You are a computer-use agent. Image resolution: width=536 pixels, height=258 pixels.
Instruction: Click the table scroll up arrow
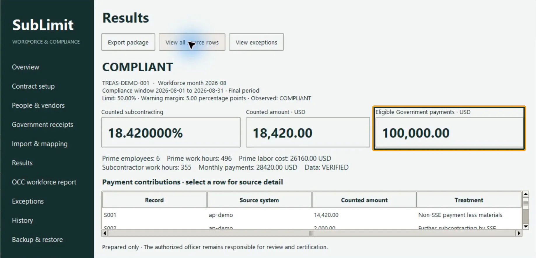[526, 194]
